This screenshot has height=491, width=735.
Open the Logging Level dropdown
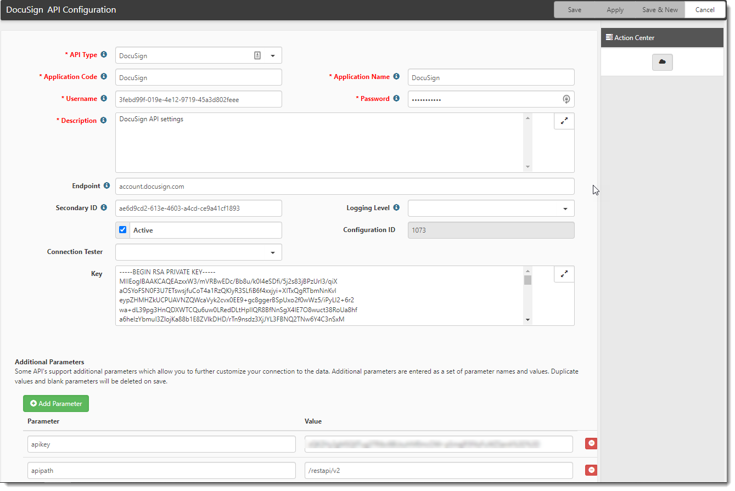[x=565, y=208]
